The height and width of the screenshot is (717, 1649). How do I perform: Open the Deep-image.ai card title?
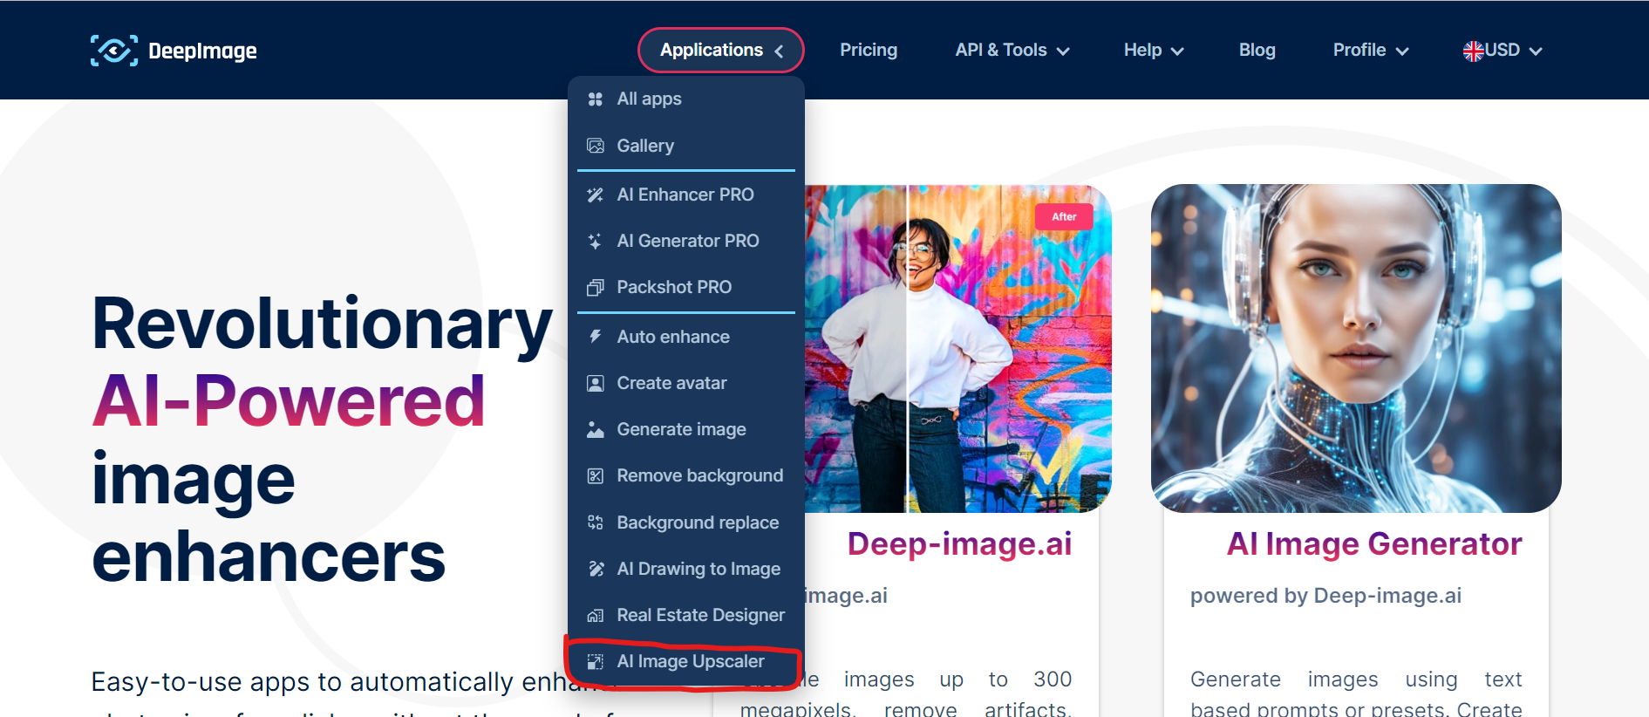[959, 543]
